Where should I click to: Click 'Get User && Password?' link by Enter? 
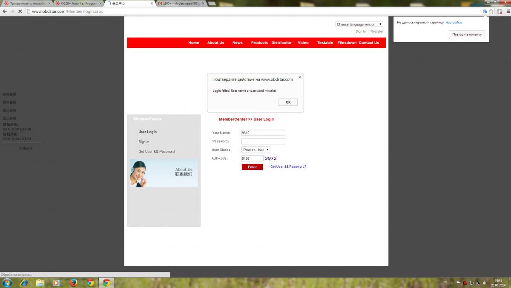(x=288, y=167)
